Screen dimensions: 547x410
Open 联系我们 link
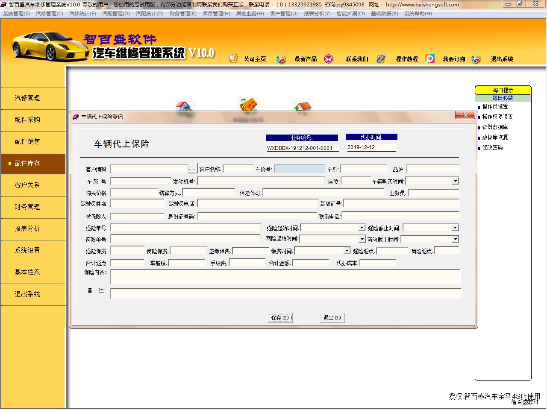[357, 59]
